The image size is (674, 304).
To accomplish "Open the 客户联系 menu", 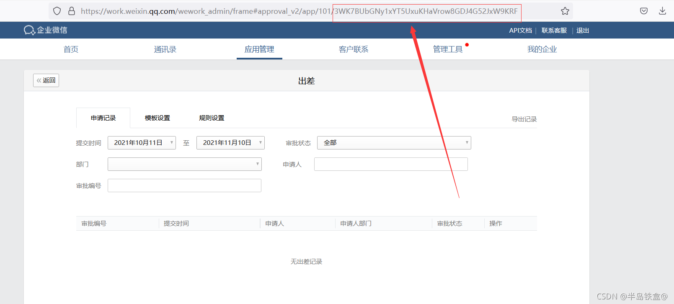I will [354, 49].
